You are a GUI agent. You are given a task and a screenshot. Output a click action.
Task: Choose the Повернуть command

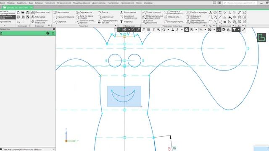[172, 17]
